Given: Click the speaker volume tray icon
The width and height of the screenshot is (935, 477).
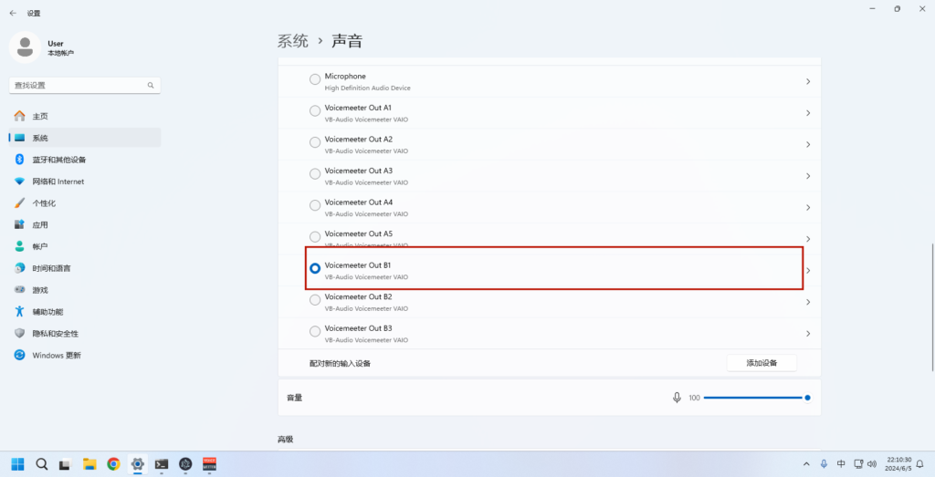Looking at the screenshot, I should 872,464.
